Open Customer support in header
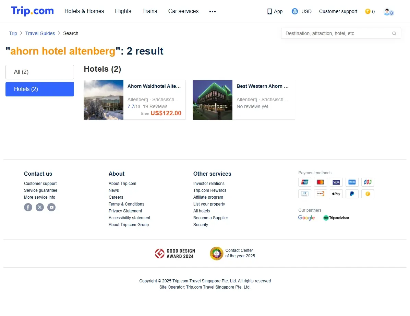Screen dimensions: 410x316 (x=338, y=11)
